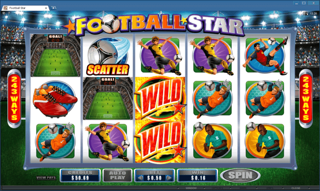Click the red-shirt bicycle kick player symbol
Screen dimensions: 320x191
coord(265,56)
